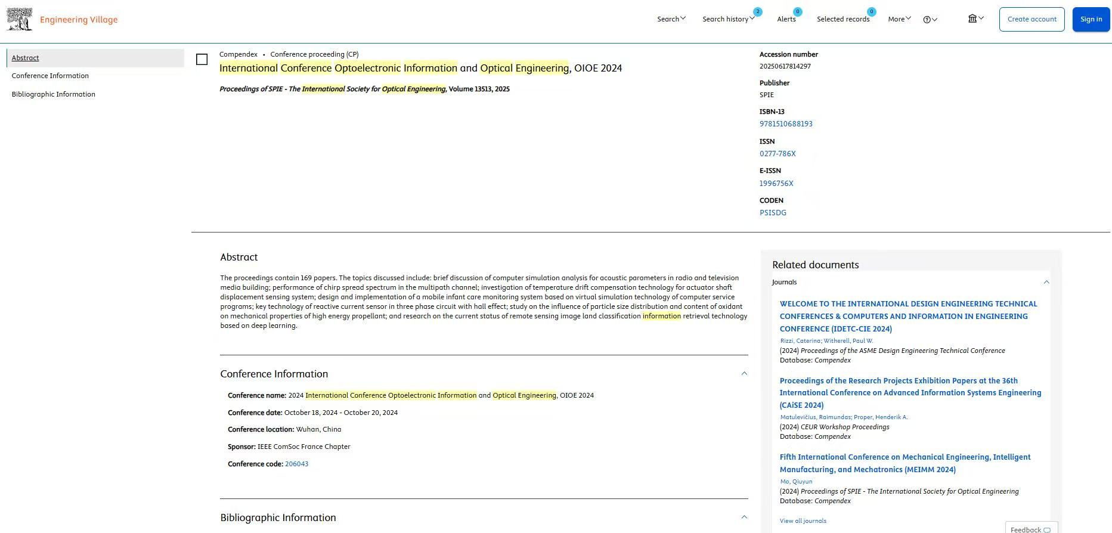Image resolution: width=1112 pixels, height=533 pixels.
Task: Click the OIOE 2024 record title
Action: [420, 68]
